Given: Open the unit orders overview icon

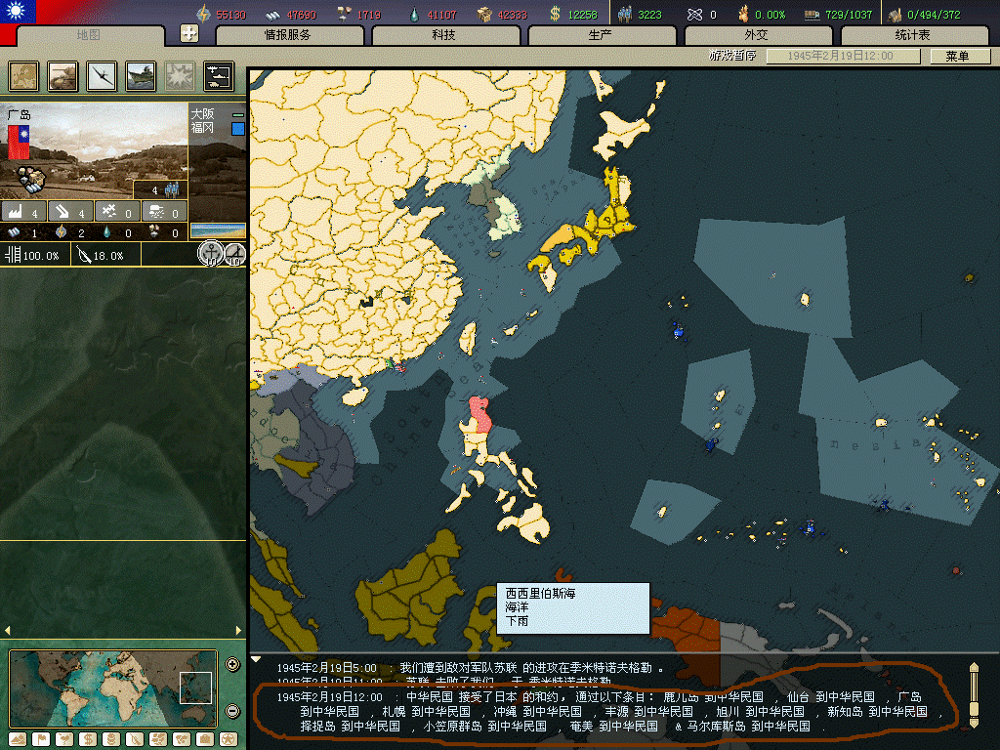Looking at the screenshot, I should pos(218,75).
